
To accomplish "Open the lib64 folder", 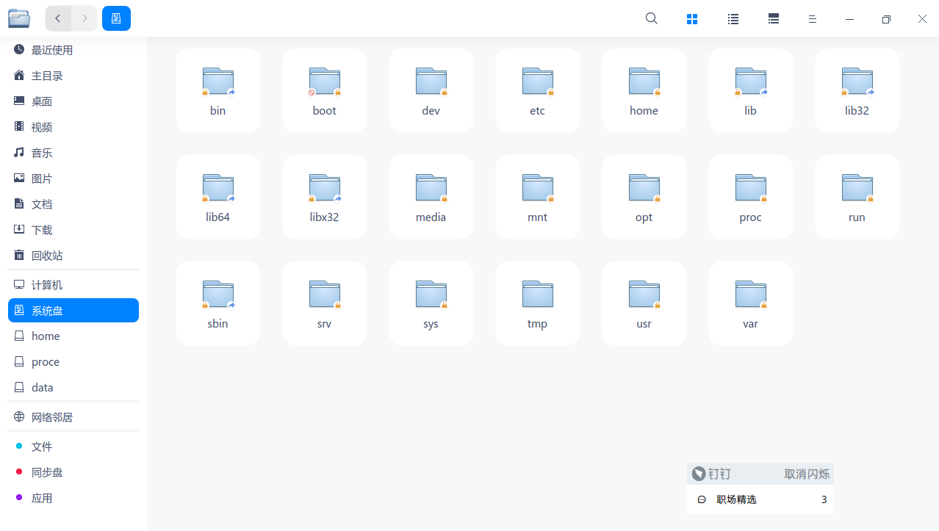I will (218, 197).
